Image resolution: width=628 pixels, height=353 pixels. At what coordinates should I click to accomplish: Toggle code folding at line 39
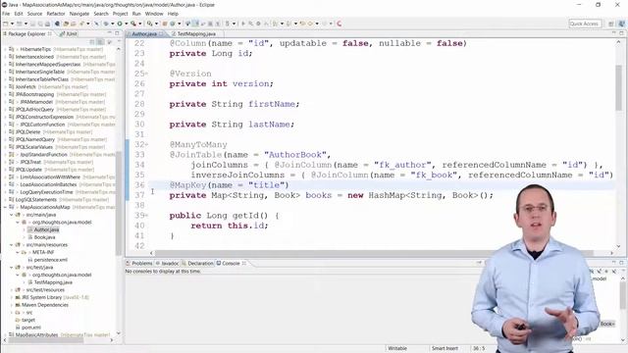point(146,216)
